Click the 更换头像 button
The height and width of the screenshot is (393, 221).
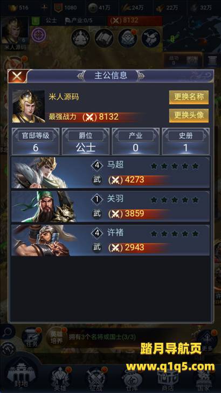pos(189,115)
